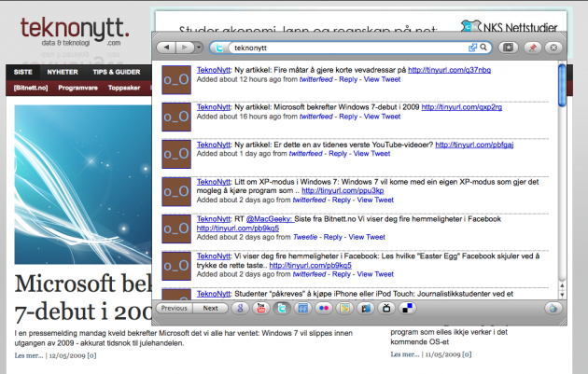Open TekNoNytt link in Studenter iPhone tweet
The image size is (588, 374).
(214, 294)
